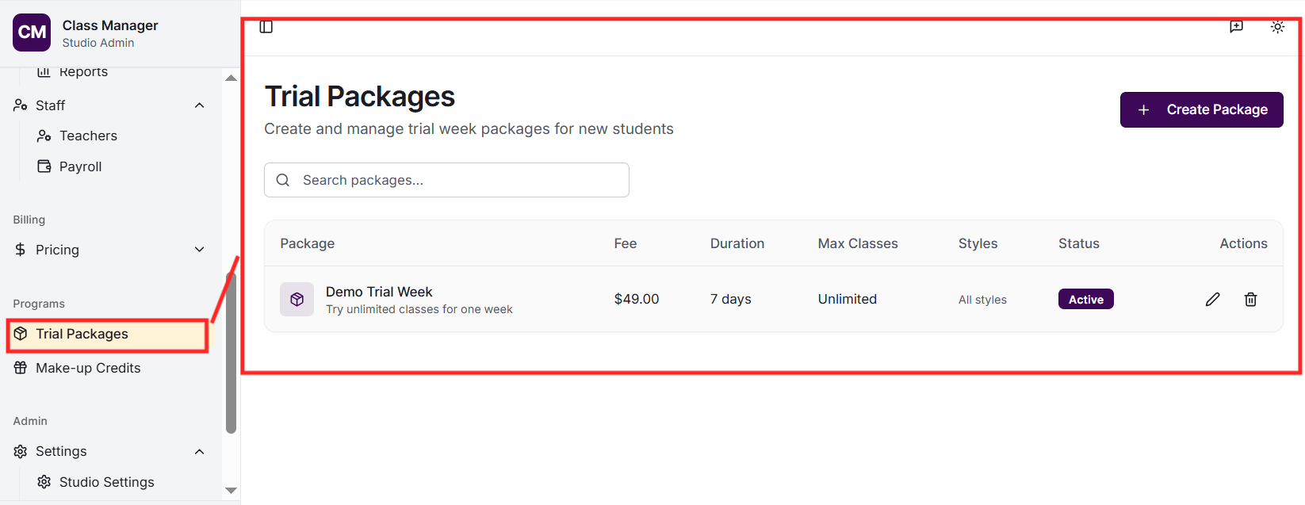Open the feedback message icon

pos(1236,27)
